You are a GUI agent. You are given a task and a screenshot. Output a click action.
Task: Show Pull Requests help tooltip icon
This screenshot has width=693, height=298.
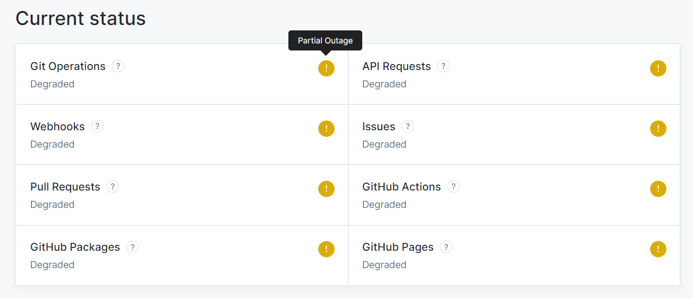[112, 187]
